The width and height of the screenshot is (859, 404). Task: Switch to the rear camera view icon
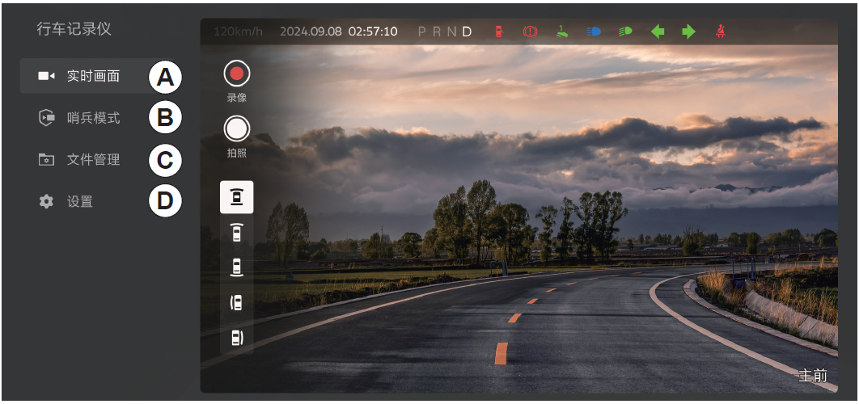coord(237,267)
